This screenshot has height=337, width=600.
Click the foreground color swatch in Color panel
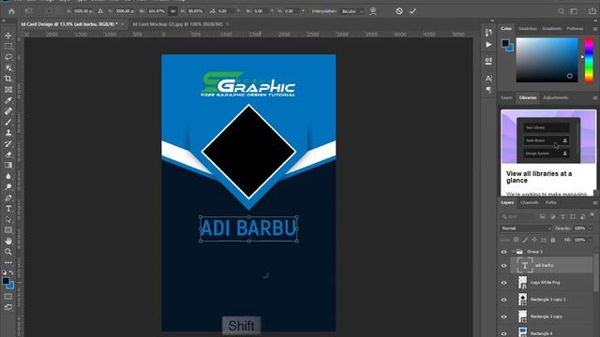tap(505, 43)
